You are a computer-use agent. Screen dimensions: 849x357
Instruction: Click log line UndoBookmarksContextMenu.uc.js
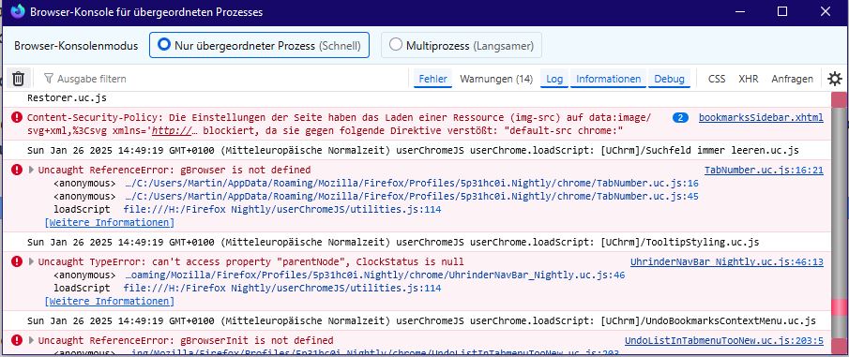[x=421, y=320]
